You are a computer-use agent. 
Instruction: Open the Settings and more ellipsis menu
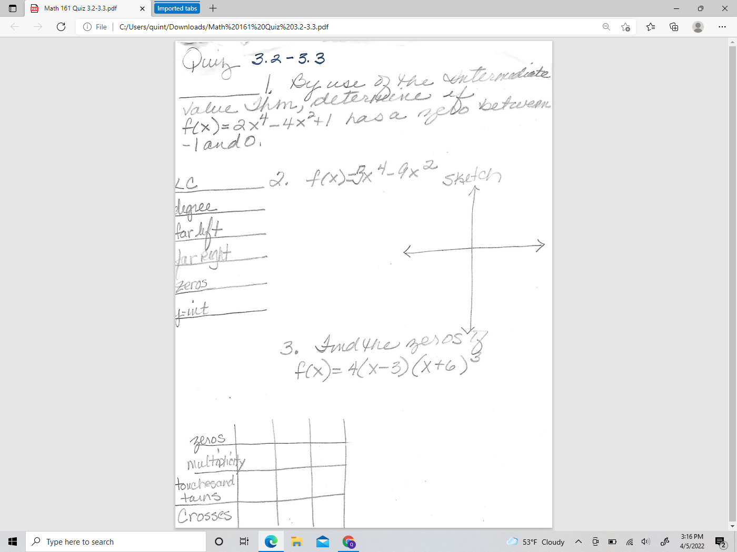click(x=722, y=26)
